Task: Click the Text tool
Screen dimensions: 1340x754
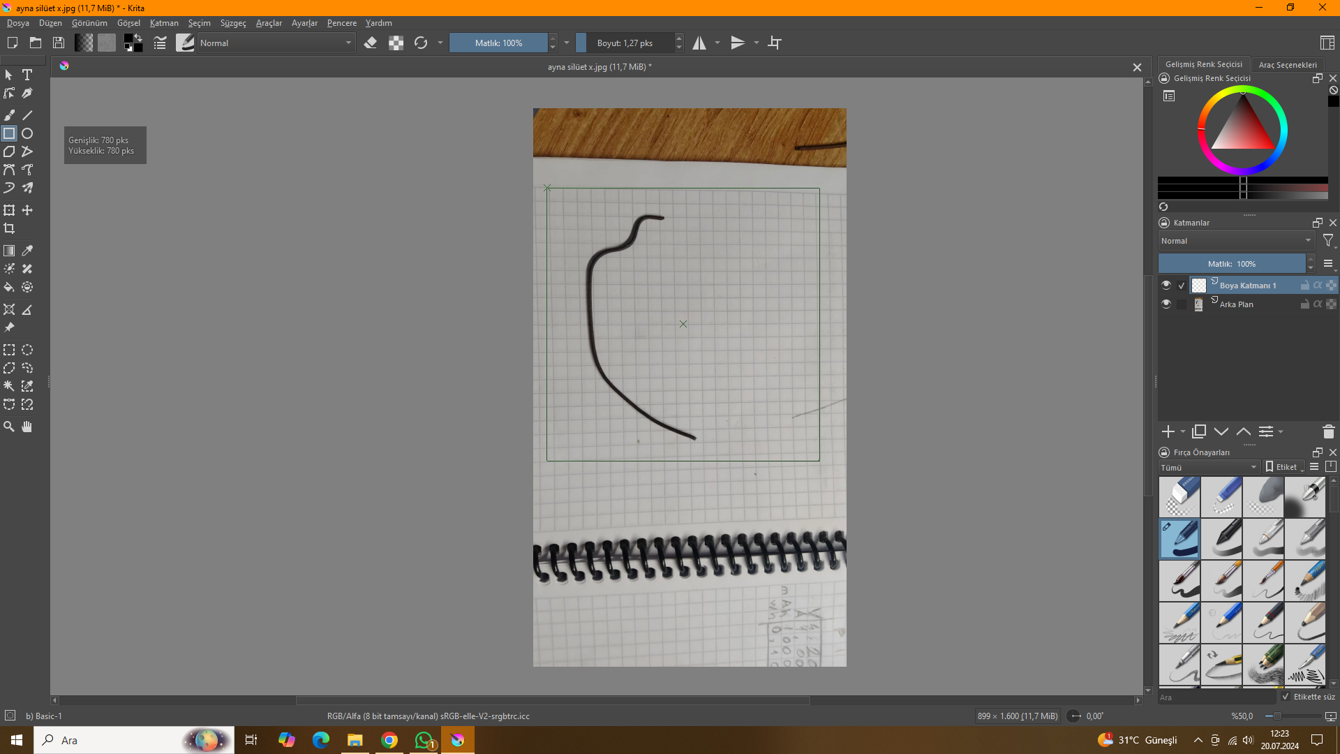Action: click(x=27, y=75)
